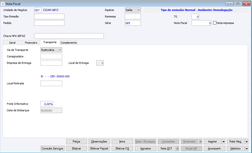Click the Impostos button
Viewport: 252px width, 153px height.
(x=146, y=149)
